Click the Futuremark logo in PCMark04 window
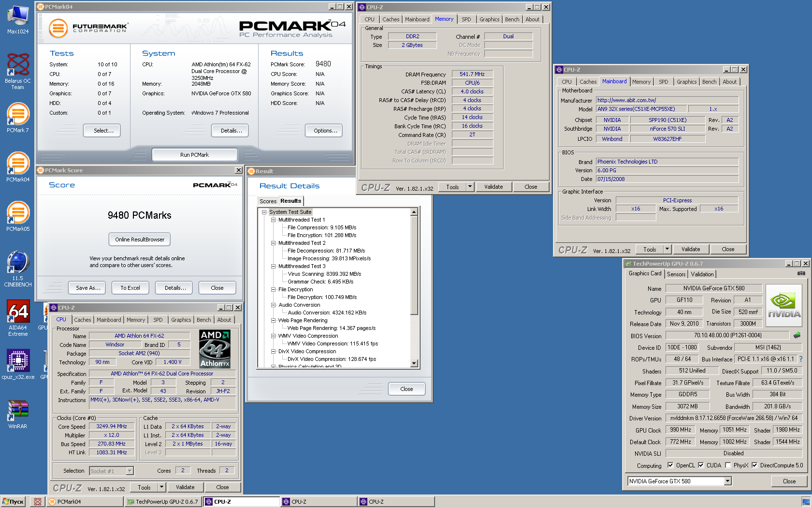 (89, 28)
